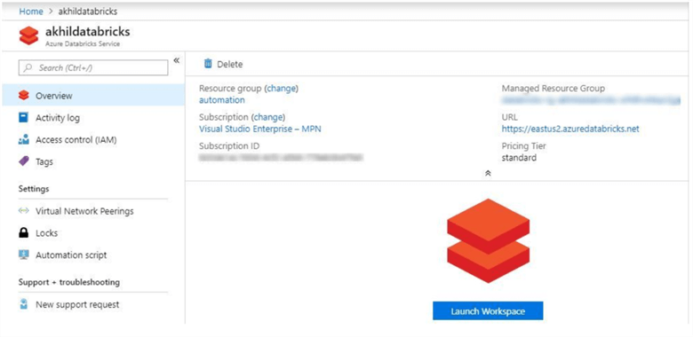
Task: Click the New support request icon
Action: click(24, 304)
